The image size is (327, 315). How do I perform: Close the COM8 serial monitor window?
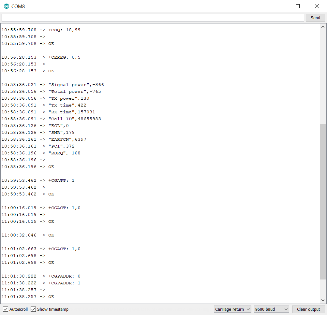click(317, 6)
